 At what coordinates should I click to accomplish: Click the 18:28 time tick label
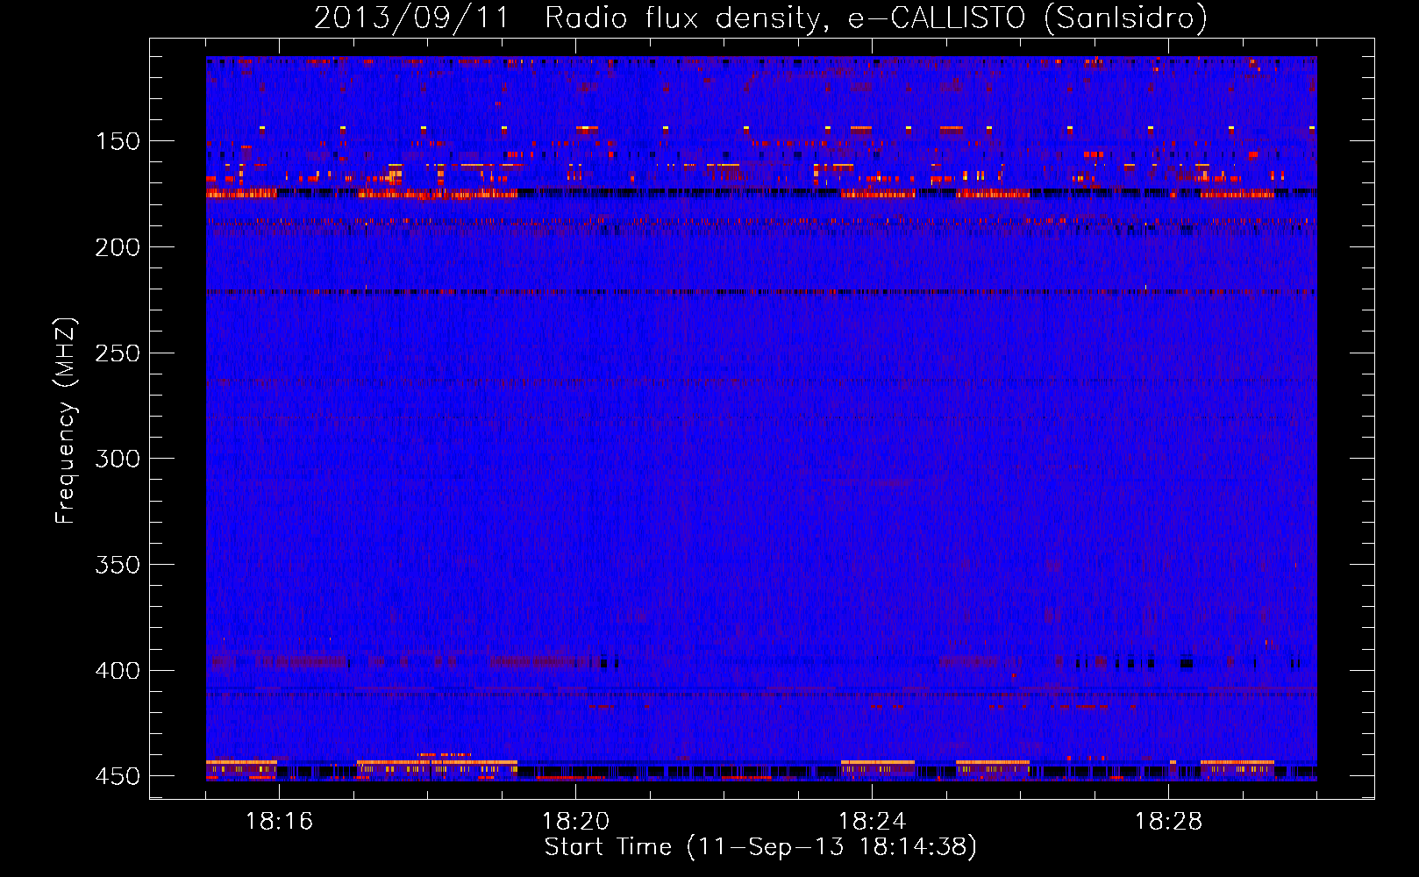[x=1169, y=822]
